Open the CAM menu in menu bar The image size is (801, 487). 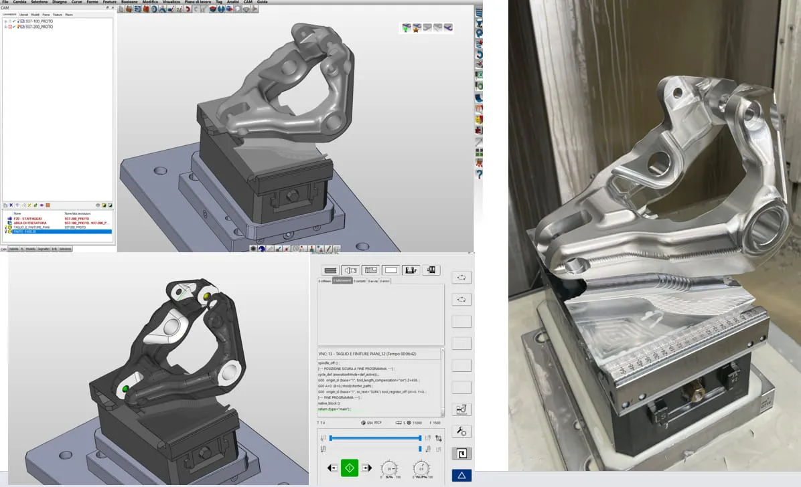pos(248,2)
